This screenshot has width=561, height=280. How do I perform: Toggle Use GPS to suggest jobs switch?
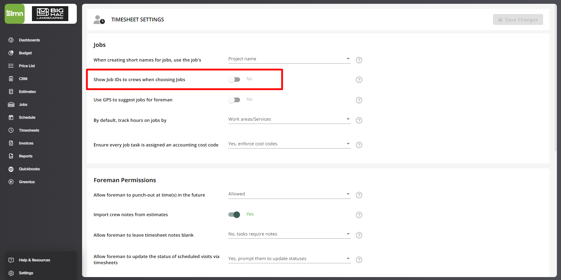click(234, 100)
